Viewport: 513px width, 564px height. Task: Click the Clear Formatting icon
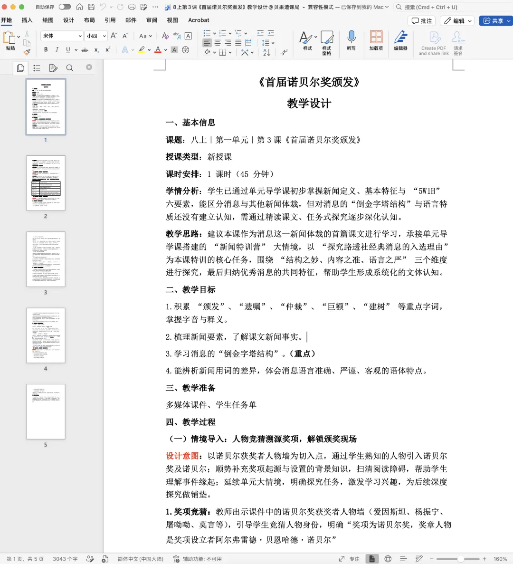point(165,36)
